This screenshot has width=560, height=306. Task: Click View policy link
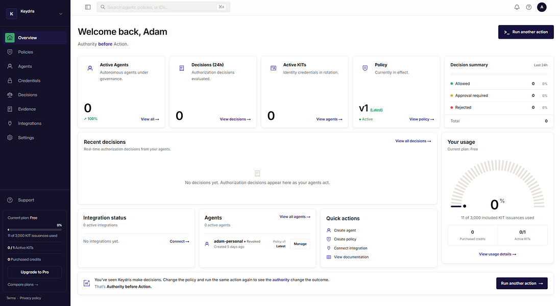(x=422, y=119)
